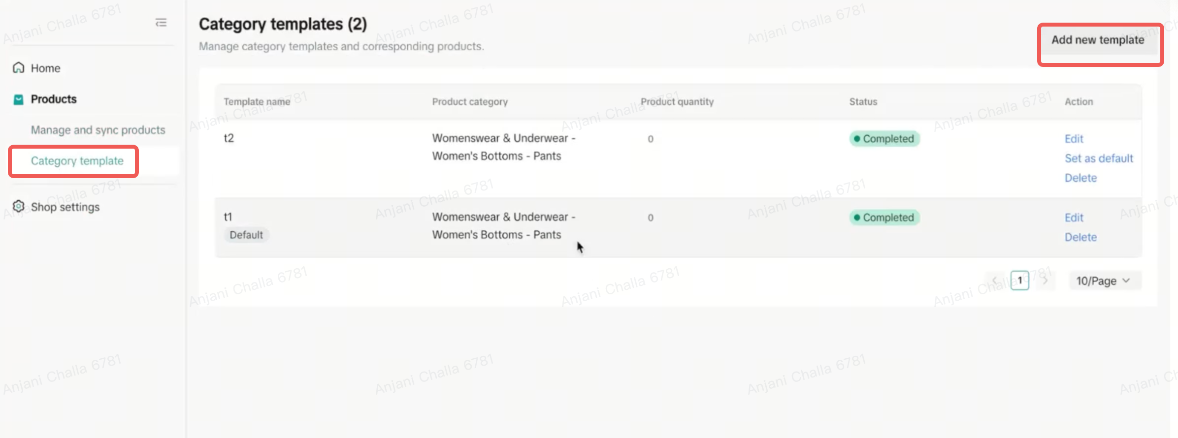The image size is (1178, 438).
Task: Click the t1 Completed status badge
Action: coord(884,218)
